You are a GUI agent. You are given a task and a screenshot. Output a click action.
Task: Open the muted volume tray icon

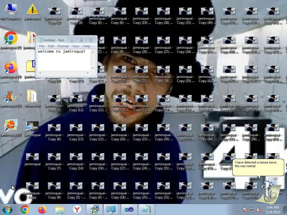point(259,210)
